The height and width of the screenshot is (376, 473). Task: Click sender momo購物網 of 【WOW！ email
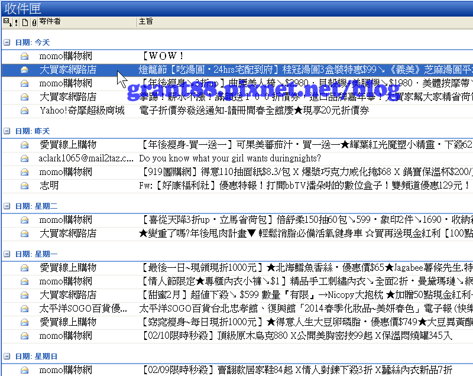(66, 56)
